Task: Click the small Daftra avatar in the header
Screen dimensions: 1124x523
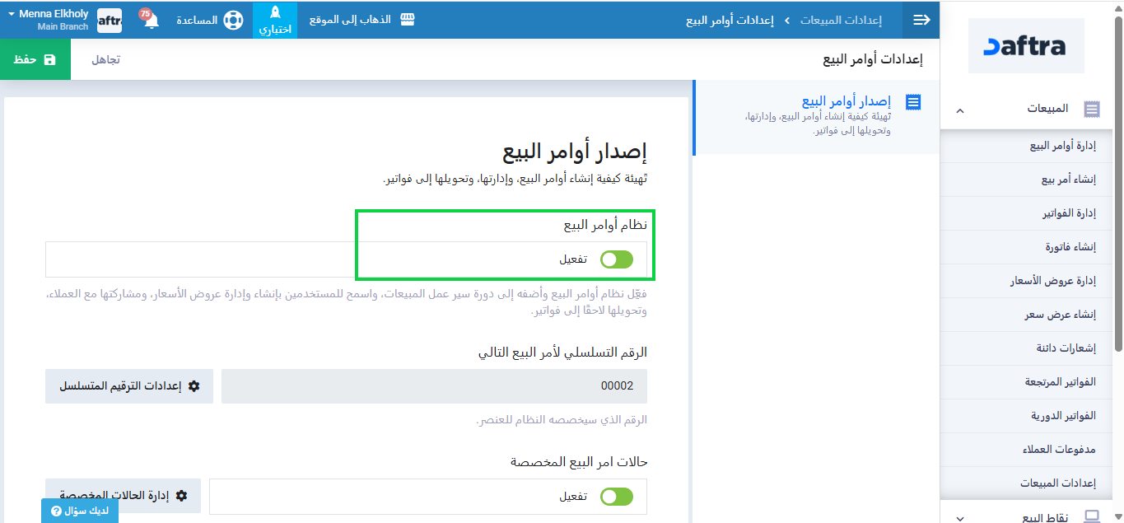Action: 110,21
